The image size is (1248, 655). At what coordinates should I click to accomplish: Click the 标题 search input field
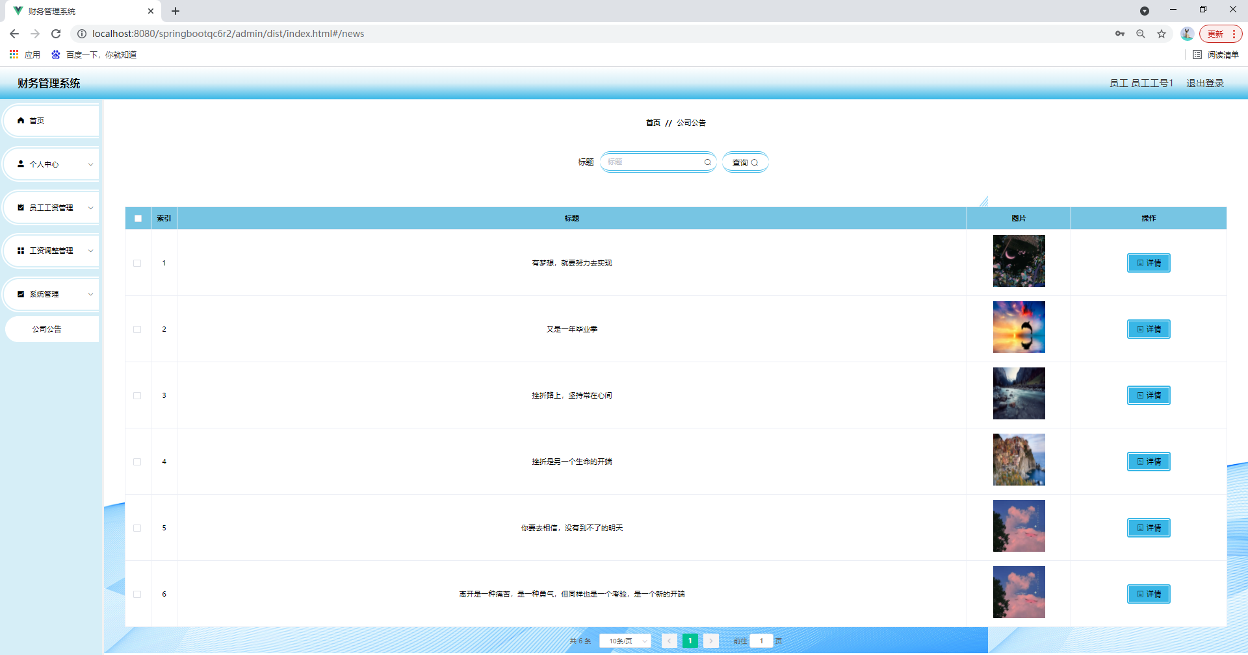[653, 162]
